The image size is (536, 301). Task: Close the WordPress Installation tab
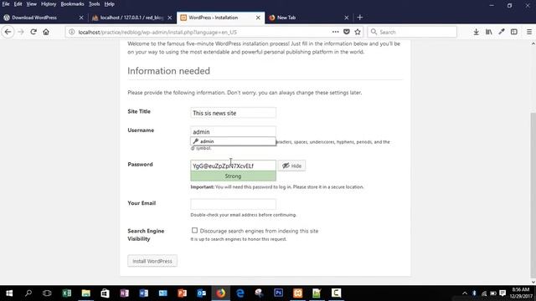coord(258,18)
